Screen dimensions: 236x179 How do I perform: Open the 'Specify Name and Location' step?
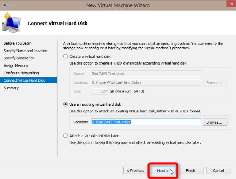(x=25, y=51)
